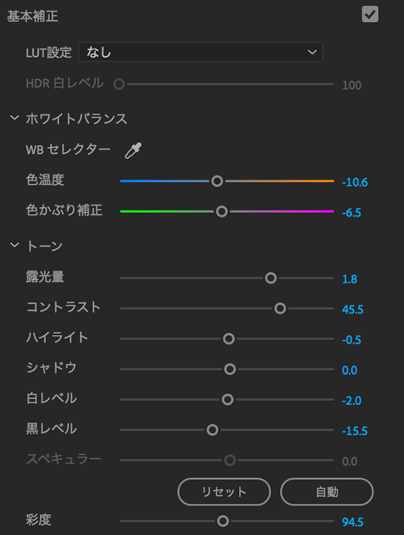Click the 彩度 slider handle
The height and width of the screenshot is (535, 404).
223,520
